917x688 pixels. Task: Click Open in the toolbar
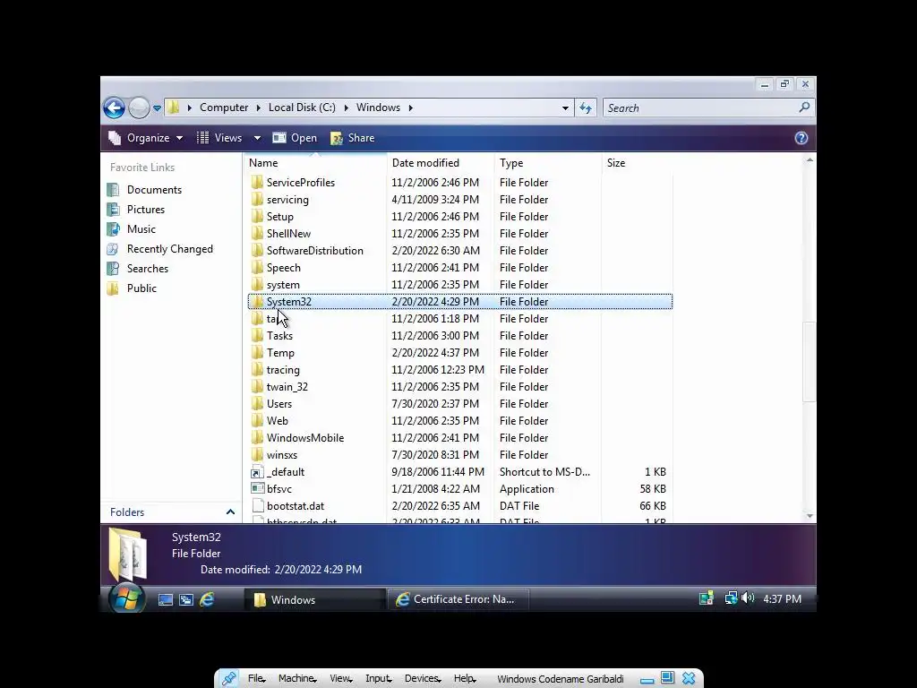pyautogui.click(x=295, y=138)
